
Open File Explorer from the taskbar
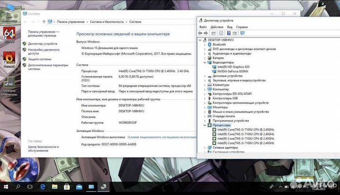55,187
